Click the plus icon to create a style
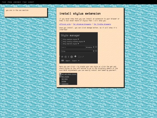Image resolution: width=157 pixels, height=118 pixels. tap(75, 57)
